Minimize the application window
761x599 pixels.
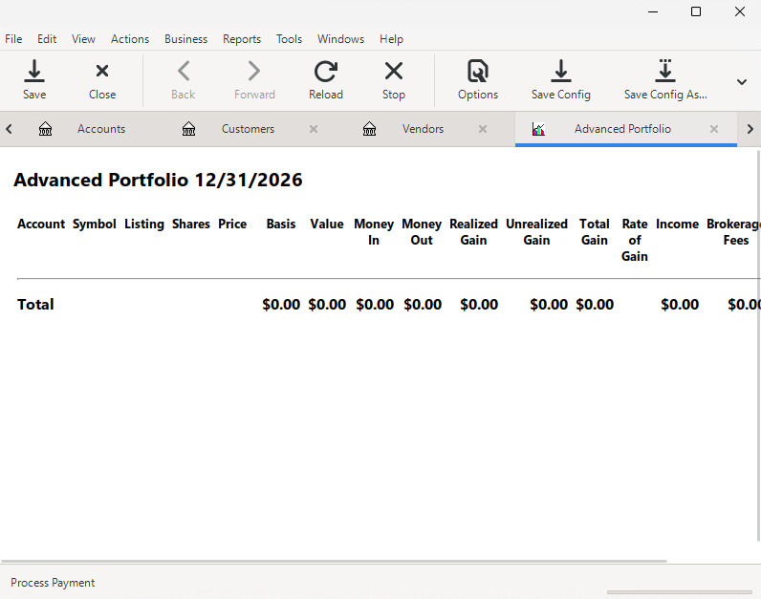pos(653,11)
